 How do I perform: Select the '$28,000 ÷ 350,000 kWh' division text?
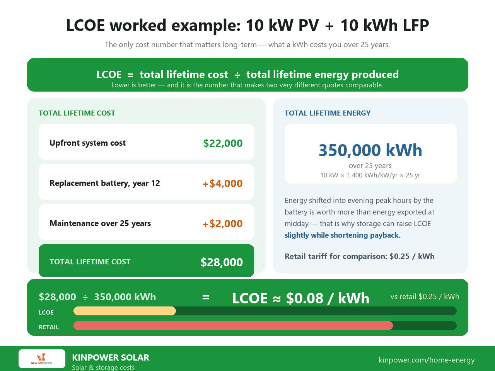tap(97, 297)
